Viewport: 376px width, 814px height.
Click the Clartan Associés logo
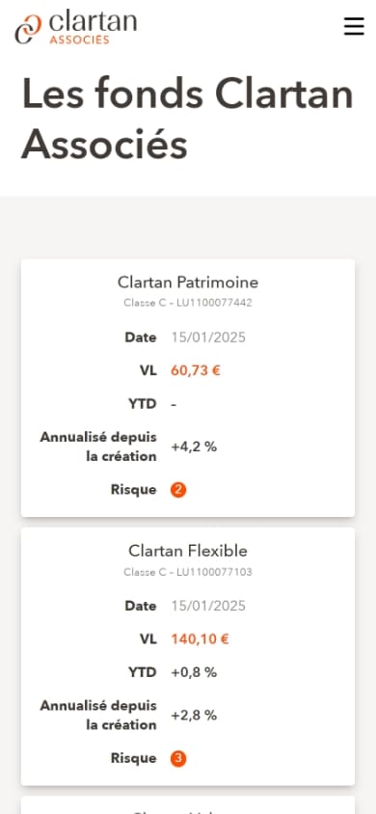pyautogui.click(x=76, y=29)
